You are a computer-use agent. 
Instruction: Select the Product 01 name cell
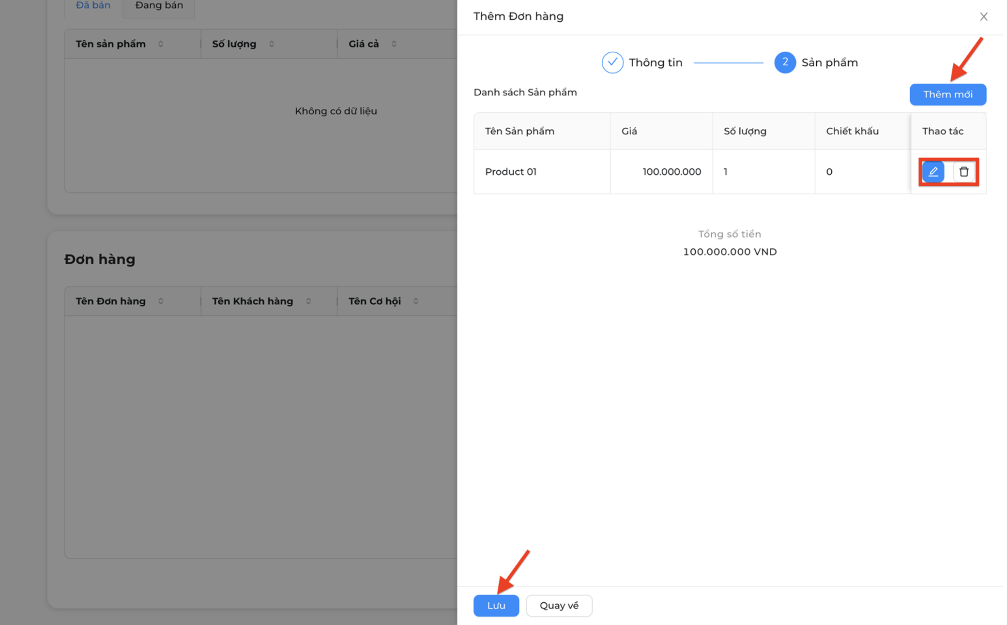(x=542, y=172)
